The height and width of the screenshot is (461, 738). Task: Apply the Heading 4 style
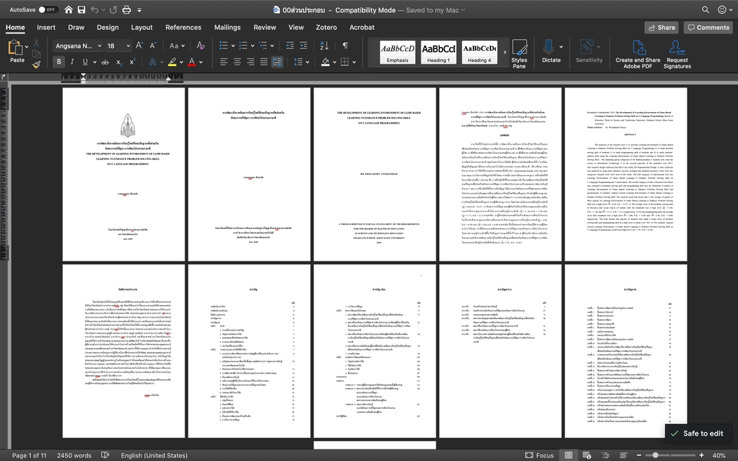[x=479, y=51]
